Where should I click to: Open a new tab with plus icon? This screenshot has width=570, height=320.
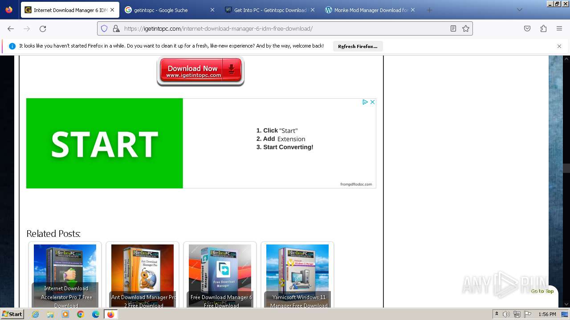tap(429, 10)
